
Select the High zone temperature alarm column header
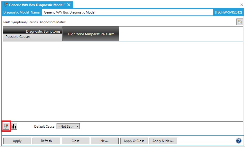(x=91, y=34)
